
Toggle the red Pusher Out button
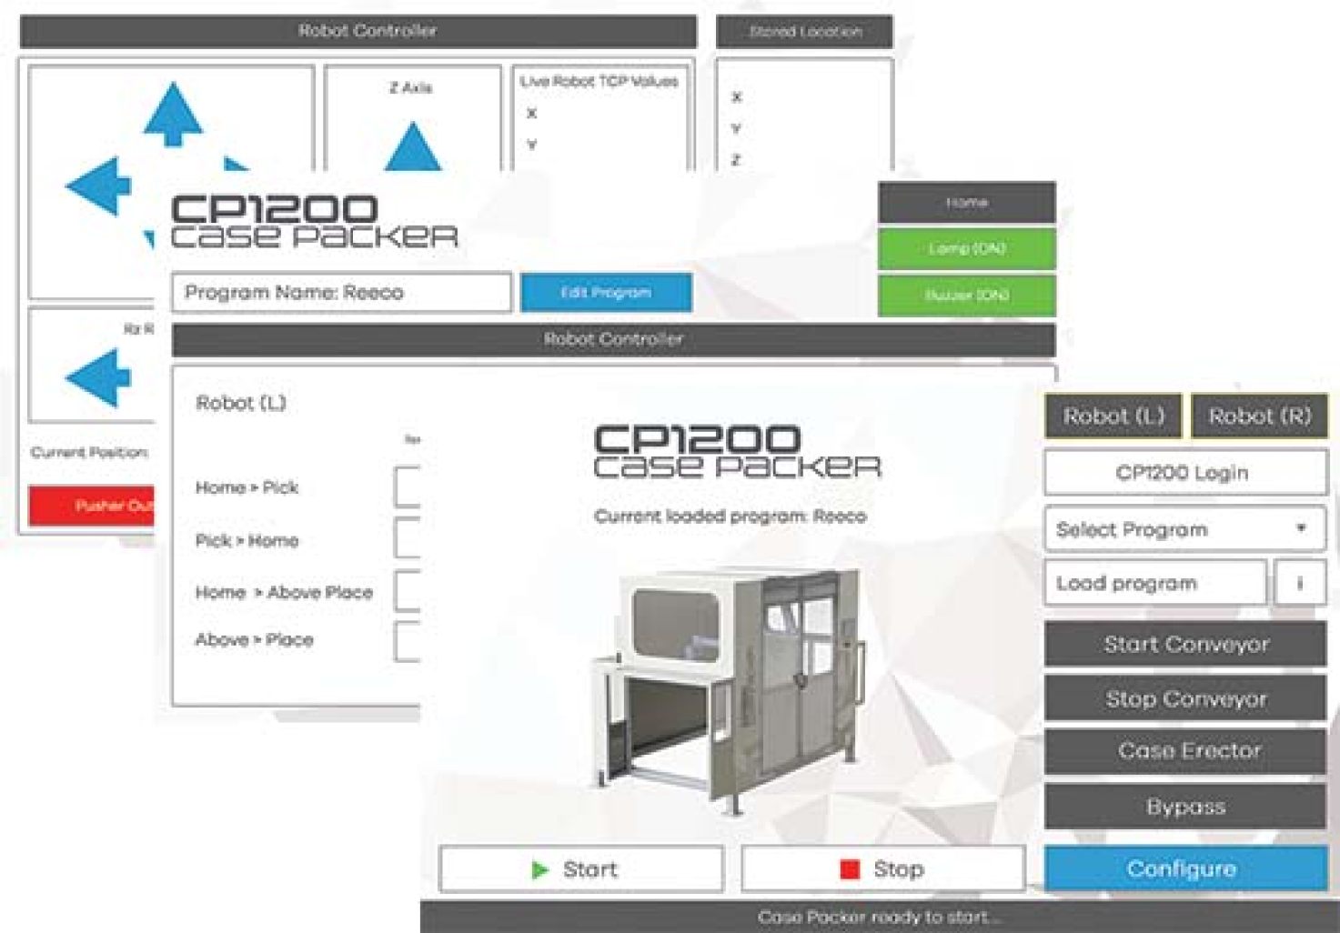92,506
